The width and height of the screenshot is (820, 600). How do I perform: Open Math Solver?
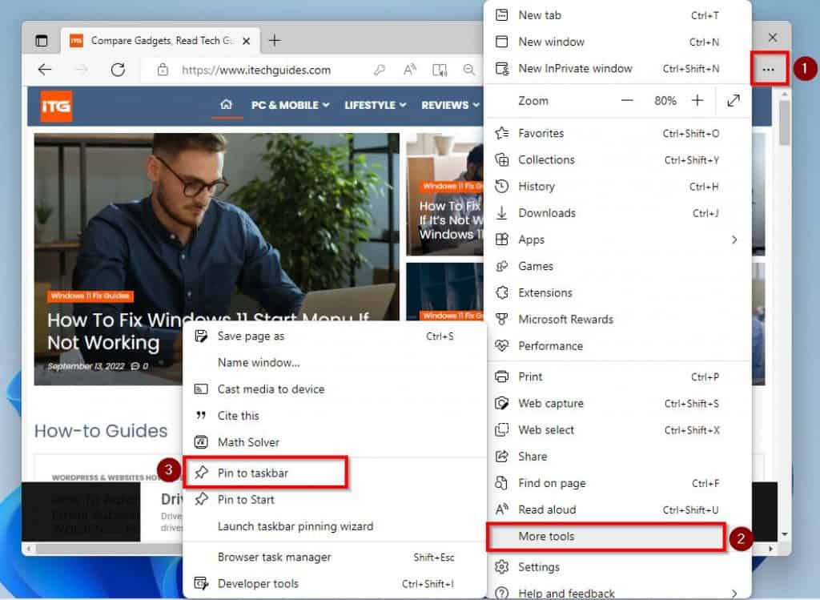tap(335, 442)
